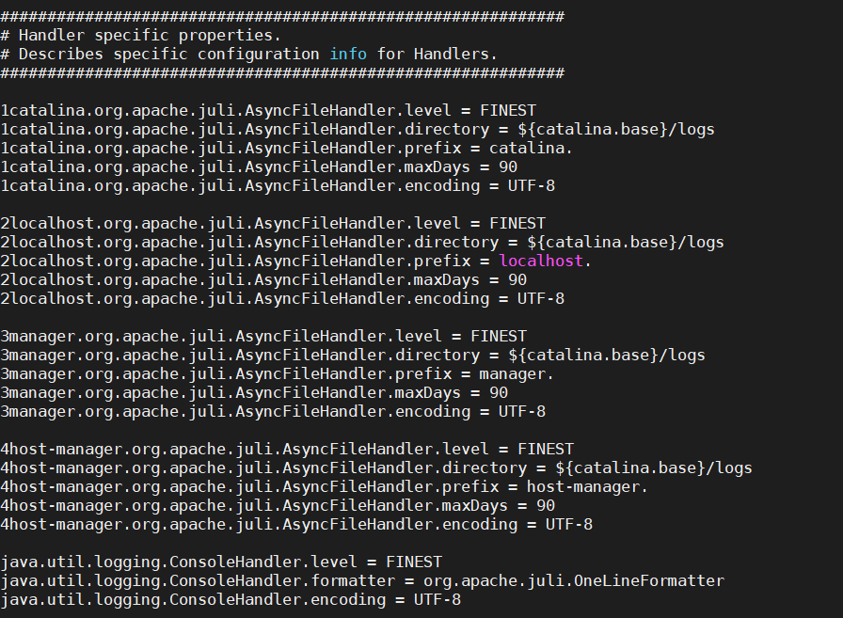Click the 4host-manager maxDays value 90

tap(546, 506)
